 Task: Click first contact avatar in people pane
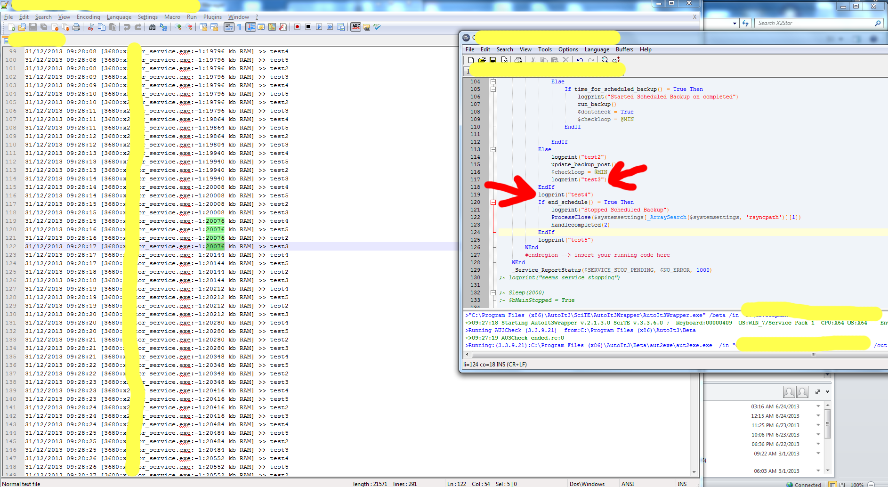click(789, 392)
